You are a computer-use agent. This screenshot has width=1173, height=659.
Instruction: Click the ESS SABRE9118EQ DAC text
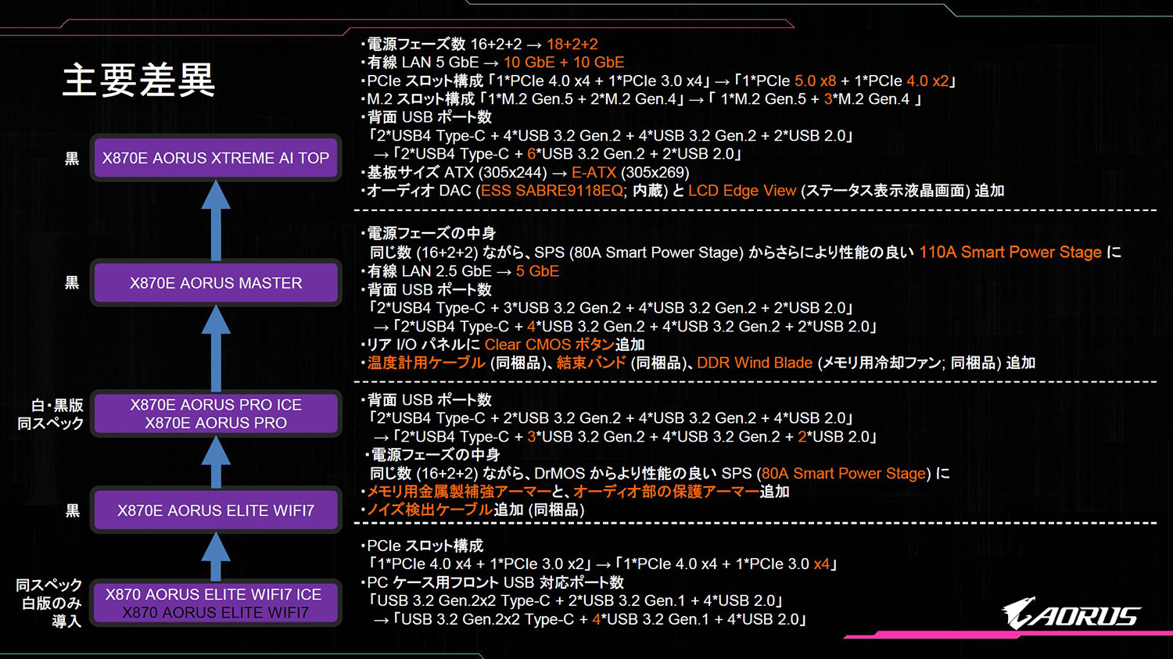pos(552,191)
